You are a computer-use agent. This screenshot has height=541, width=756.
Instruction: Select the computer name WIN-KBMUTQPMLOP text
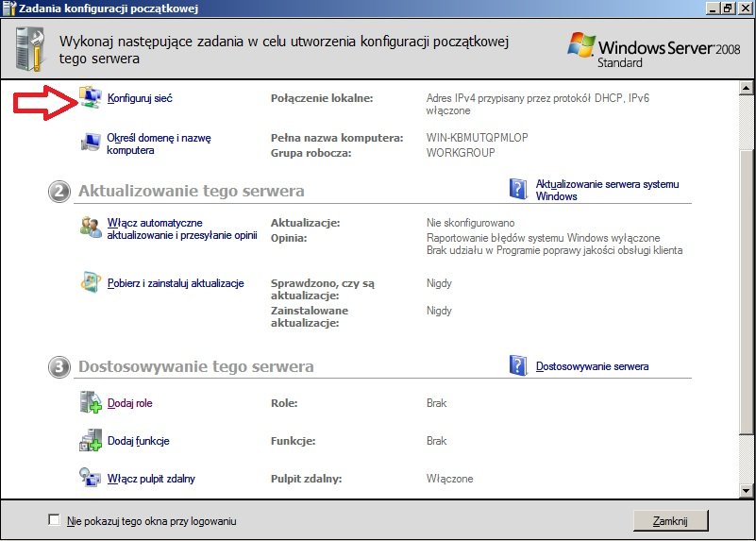click(x=477, y=138)
